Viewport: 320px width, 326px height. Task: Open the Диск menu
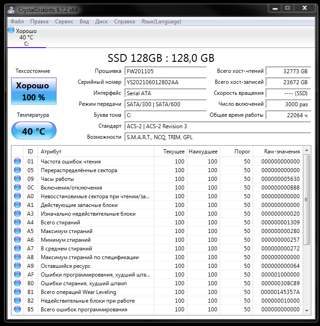pyautogui.click(x=101, y=22)
